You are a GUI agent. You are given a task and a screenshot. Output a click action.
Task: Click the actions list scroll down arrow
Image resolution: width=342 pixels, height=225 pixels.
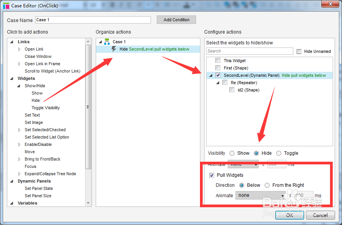pos(88,203)
